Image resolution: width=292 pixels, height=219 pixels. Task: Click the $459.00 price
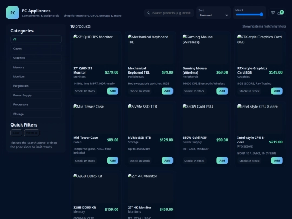[x=167, y=209]
